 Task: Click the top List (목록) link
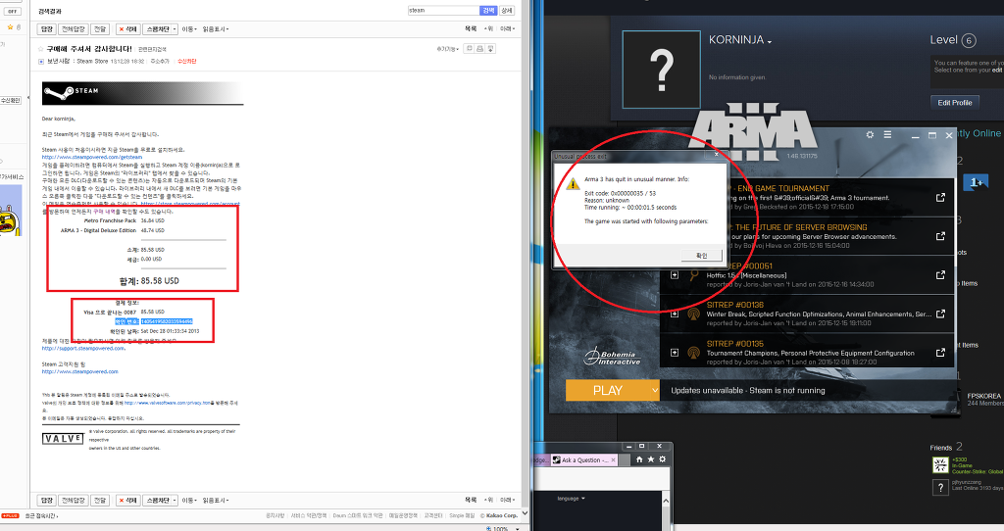[471, 28]
